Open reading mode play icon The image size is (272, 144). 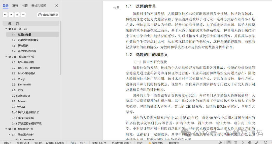click(243, 142)
